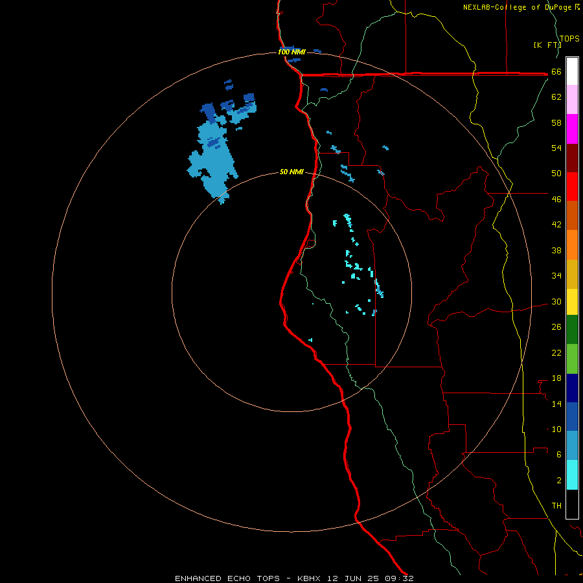The image size is (583, 583).
Task: Click the 'TOPS' legend title
Action: tap(569, 38)
